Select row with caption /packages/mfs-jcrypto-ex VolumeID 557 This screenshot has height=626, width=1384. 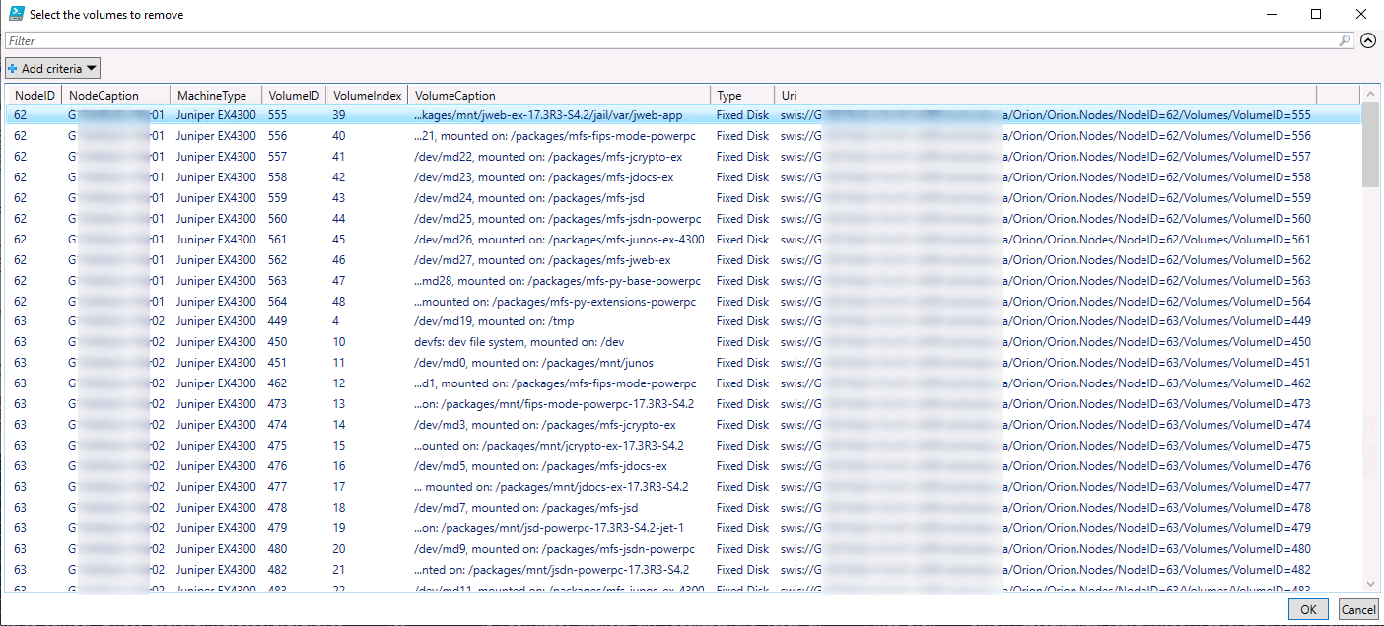coord(684,157)
